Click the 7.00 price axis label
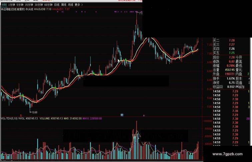 pos(210,54)
